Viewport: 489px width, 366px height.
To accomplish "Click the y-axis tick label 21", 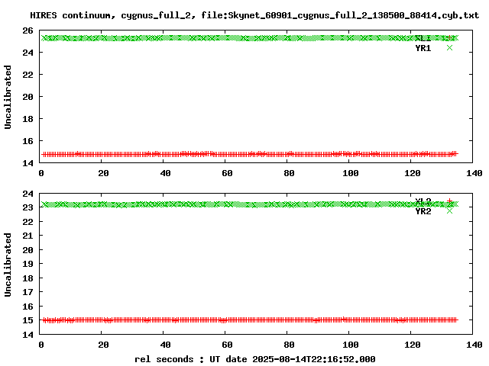I will point(28,236).
